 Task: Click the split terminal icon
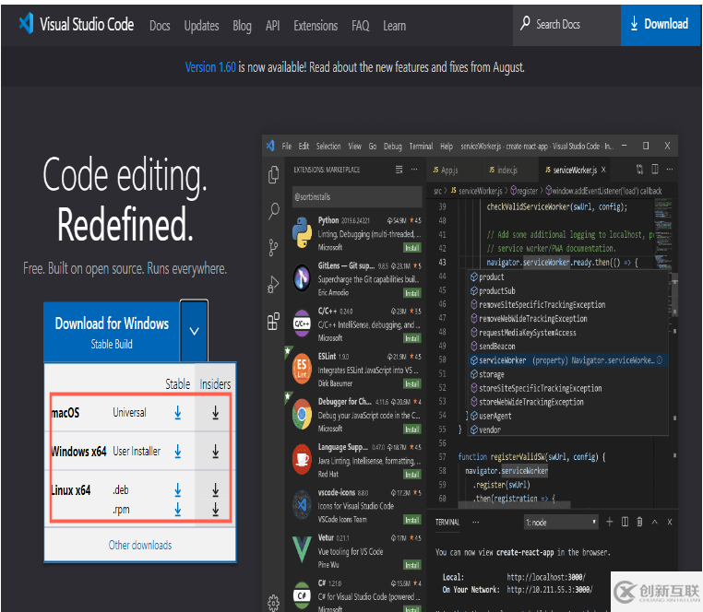point(625,522)
